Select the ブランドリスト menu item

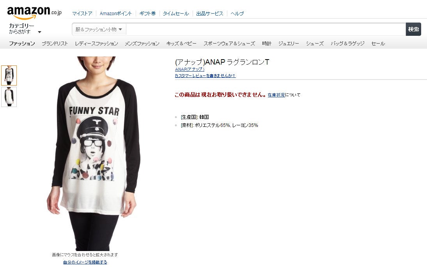[55, 44]
